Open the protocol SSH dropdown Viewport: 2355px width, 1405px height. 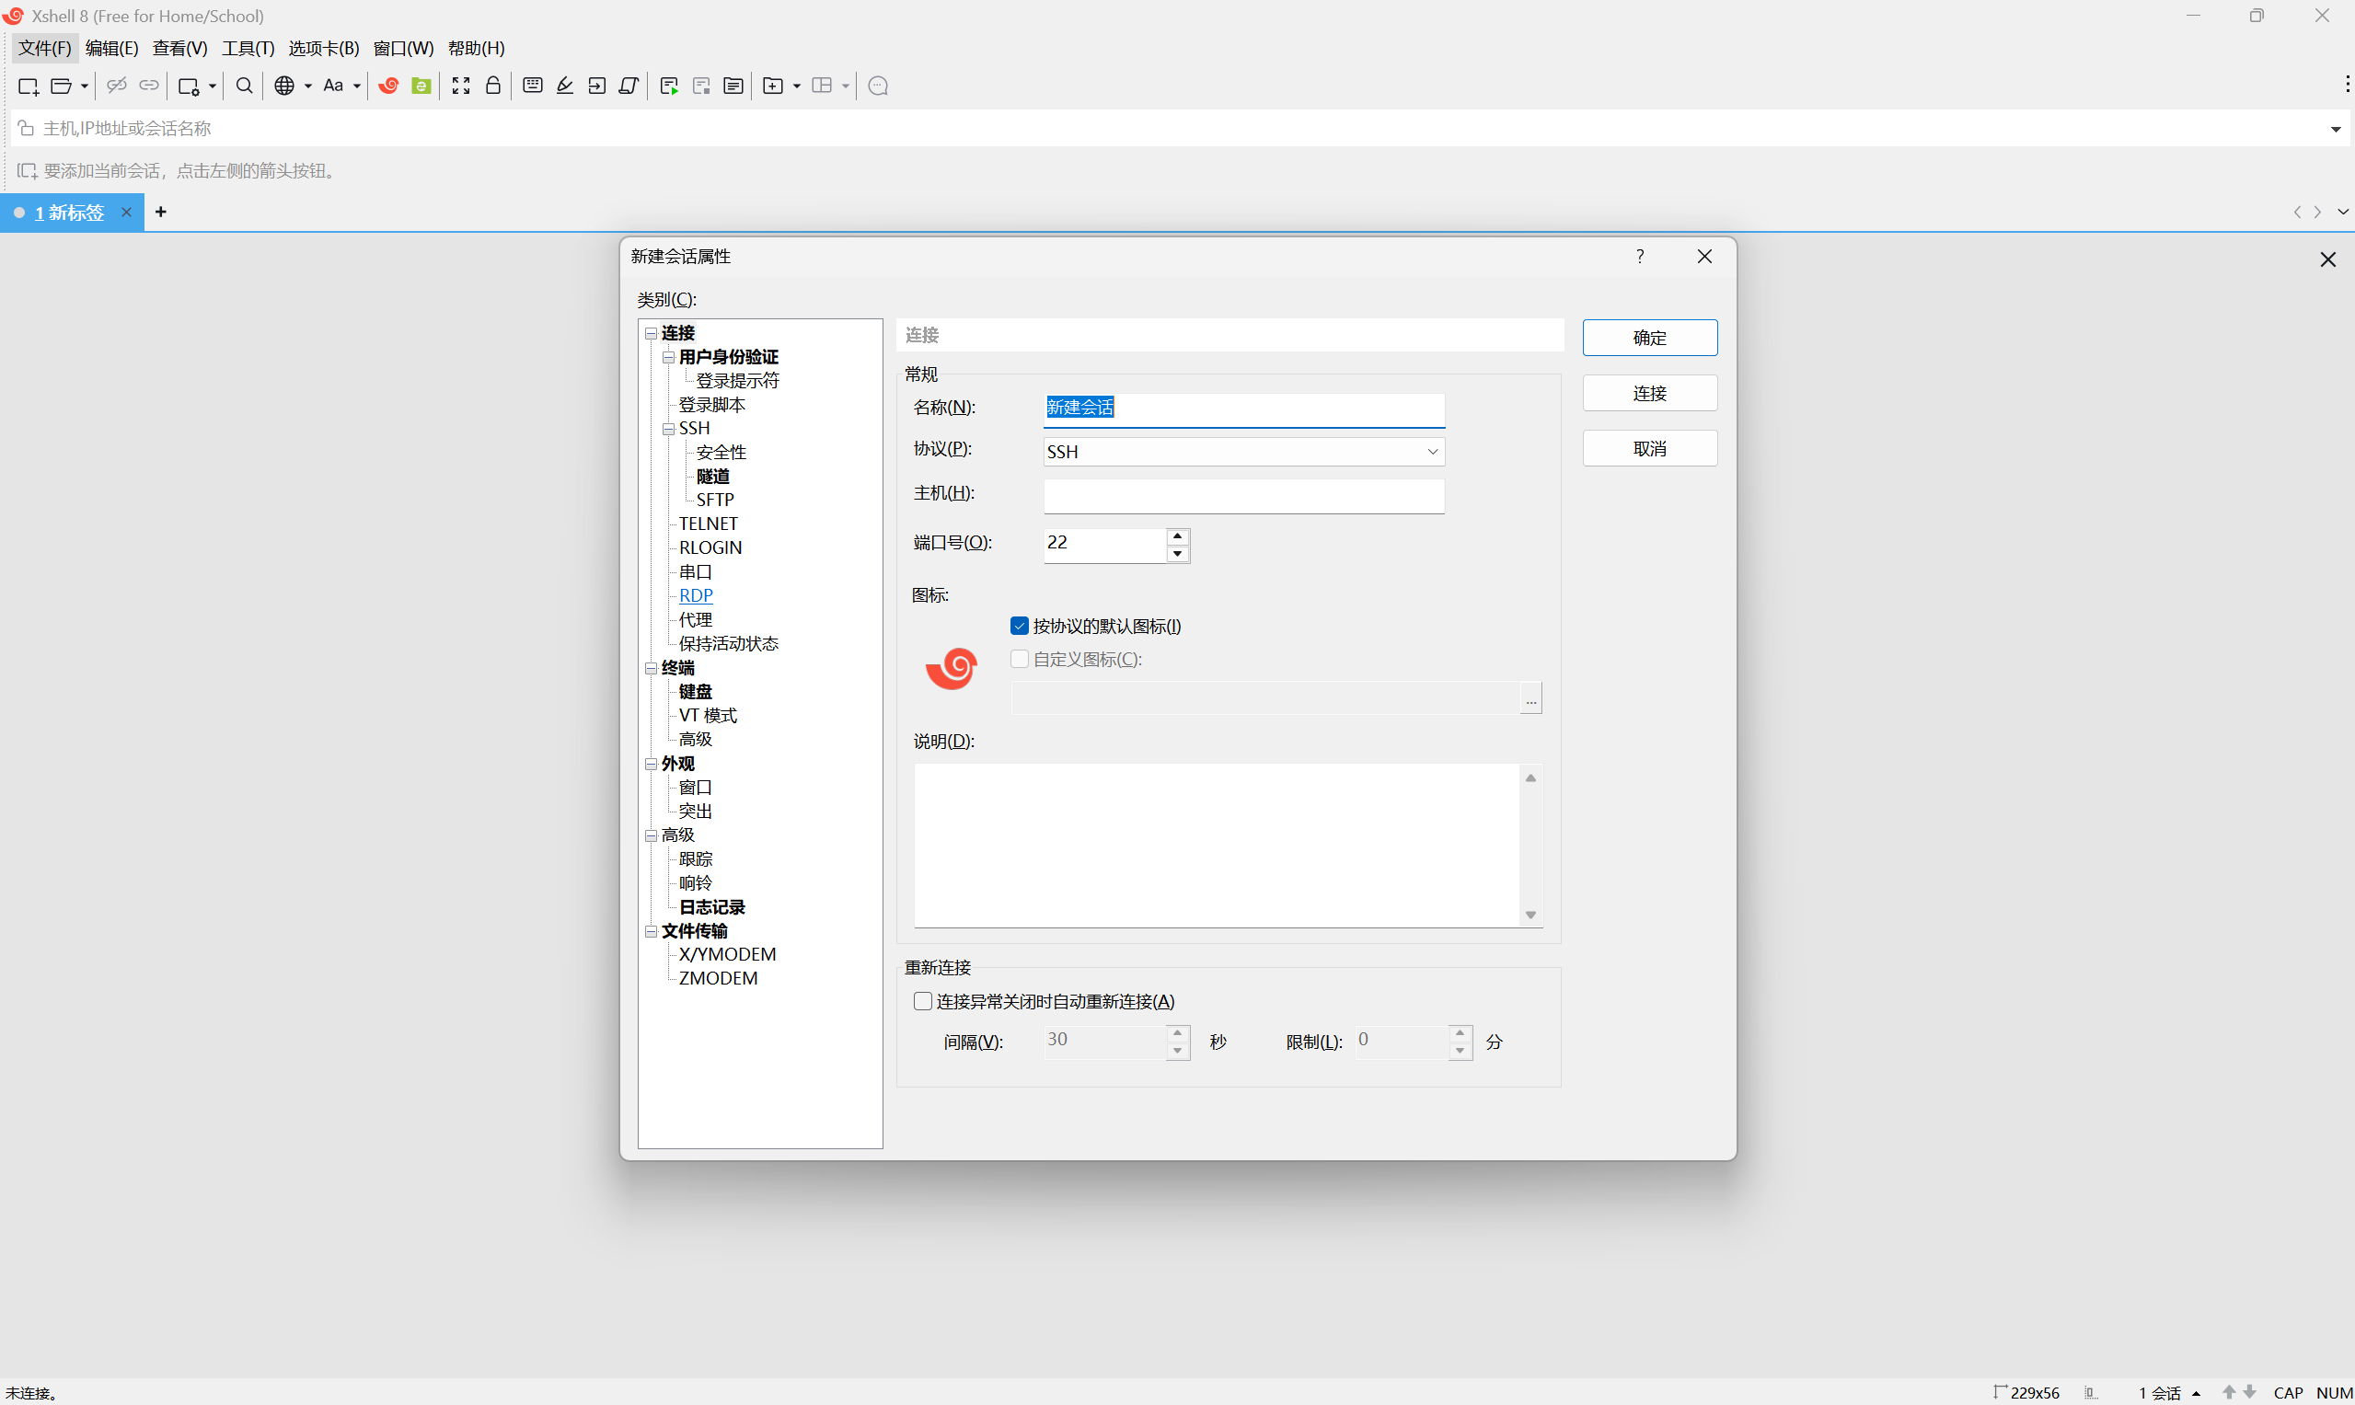point(1243,452)
